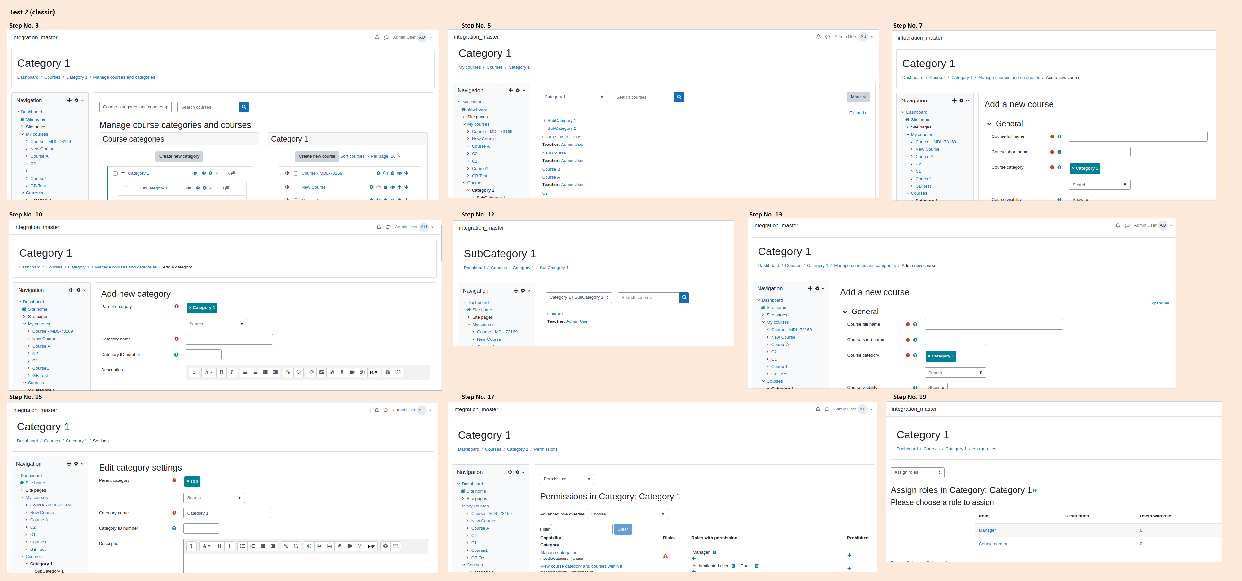Screen dimensions: 1242x581
Task: Click Manager role link in Step 19
Action: click(x=987, y=530)
